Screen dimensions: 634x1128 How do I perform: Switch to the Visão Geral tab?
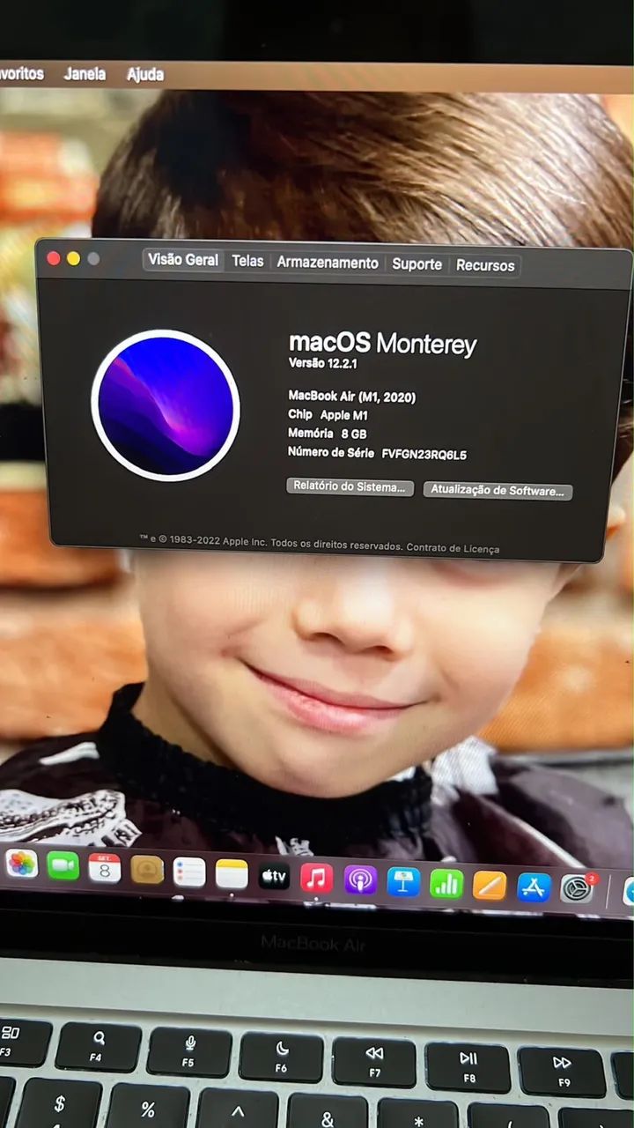[x=183, y=260]
